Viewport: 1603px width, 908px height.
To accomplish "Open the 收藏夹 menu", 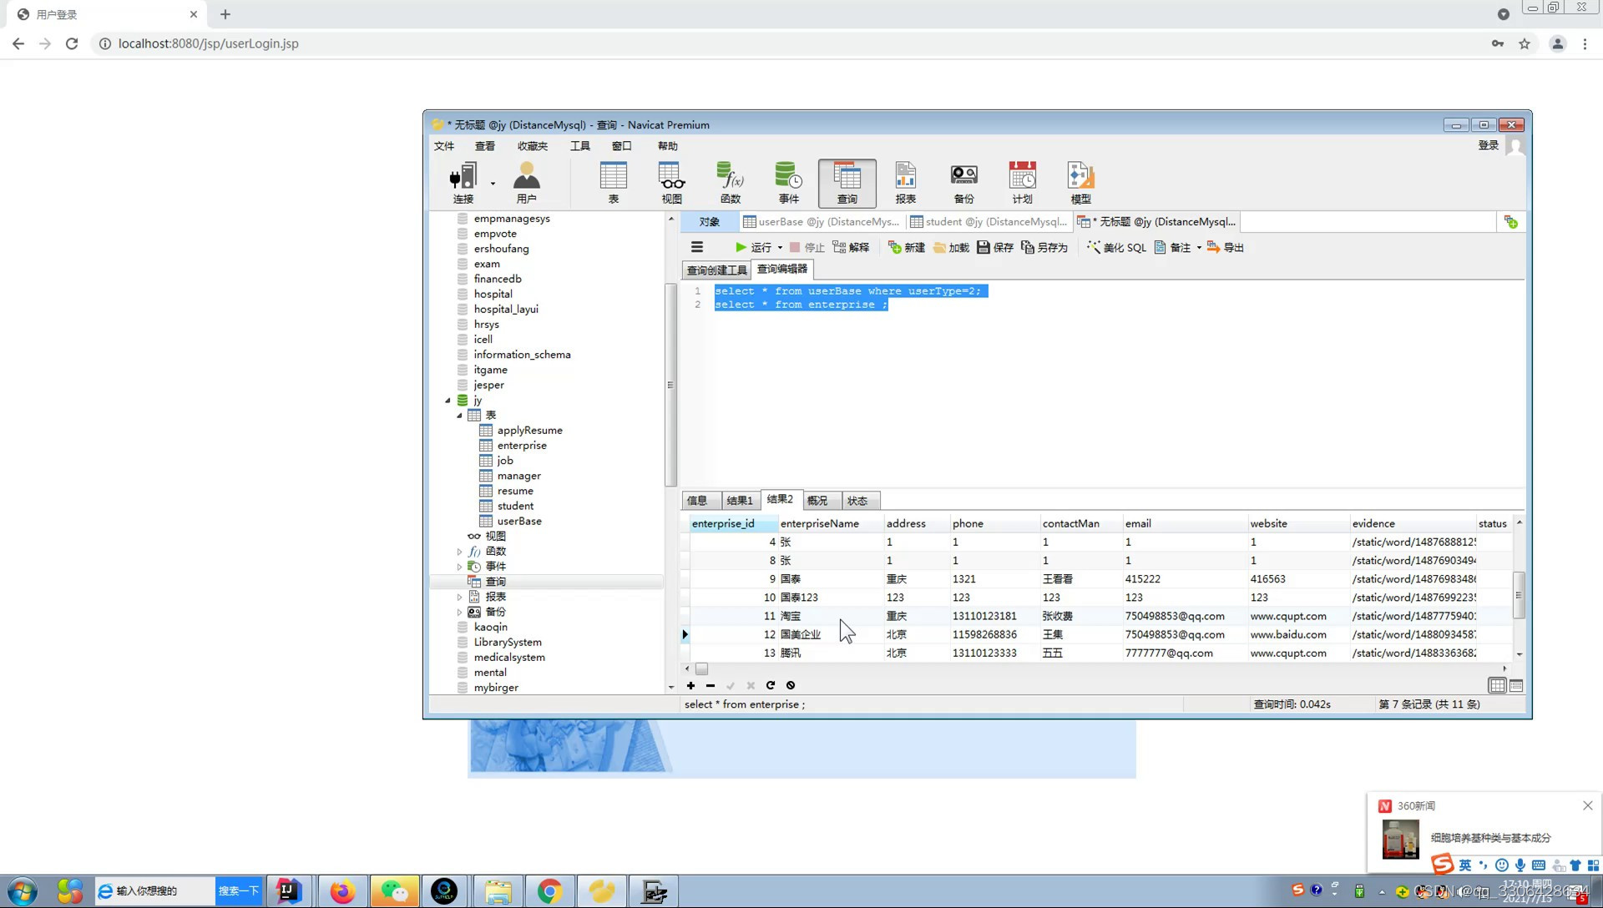I will click(x=533, y=146).
